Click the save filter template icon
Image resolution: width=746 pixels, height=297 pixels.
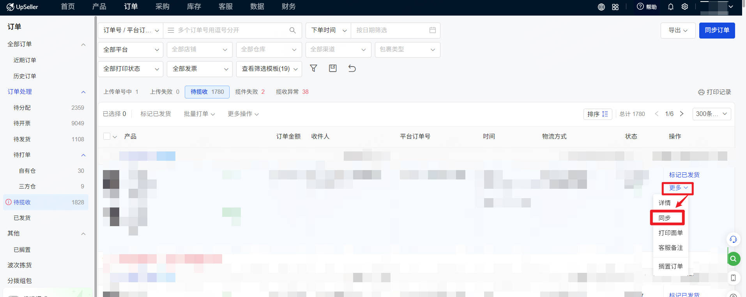(x=333, y=69)
